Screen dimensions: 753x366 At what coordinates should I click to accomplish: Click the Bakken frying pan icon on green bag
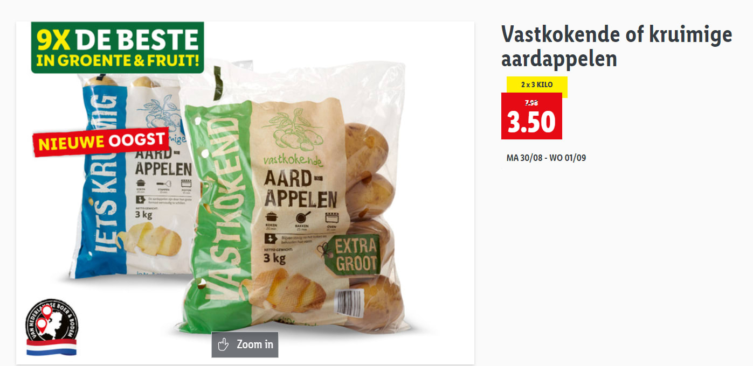pyautogui.click(x=301, y=217)
